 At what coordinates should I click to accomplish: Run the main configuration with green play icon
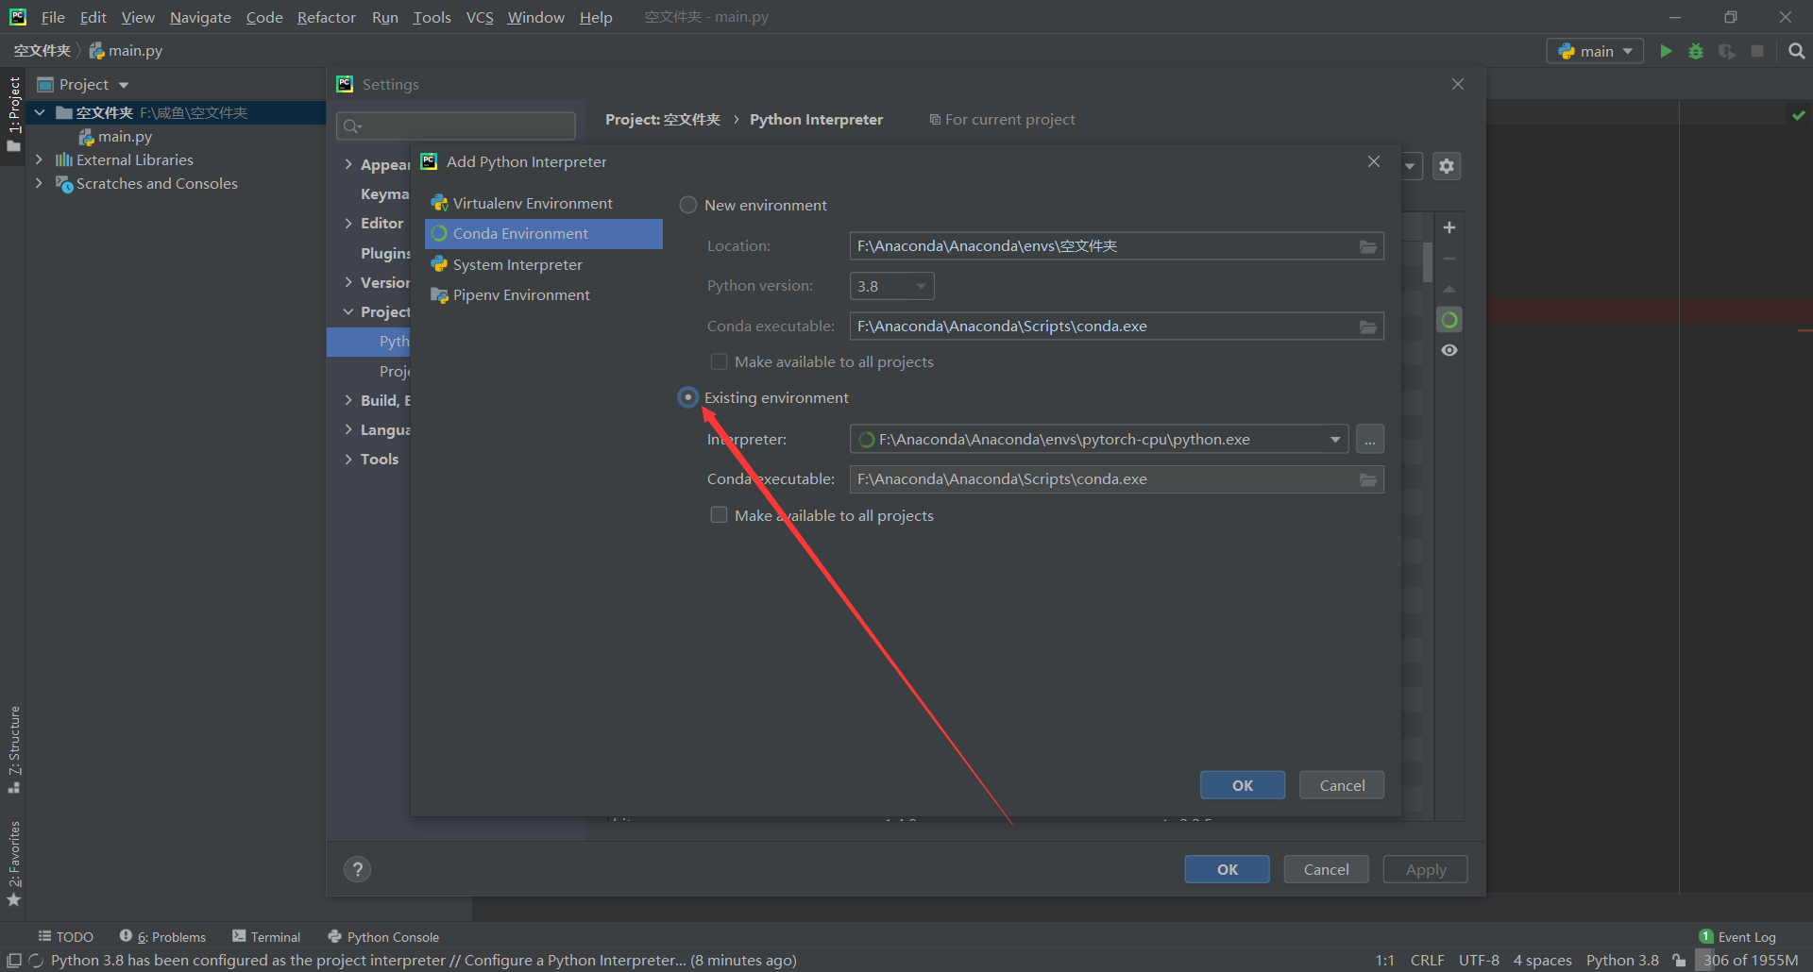click(1666, 51)
